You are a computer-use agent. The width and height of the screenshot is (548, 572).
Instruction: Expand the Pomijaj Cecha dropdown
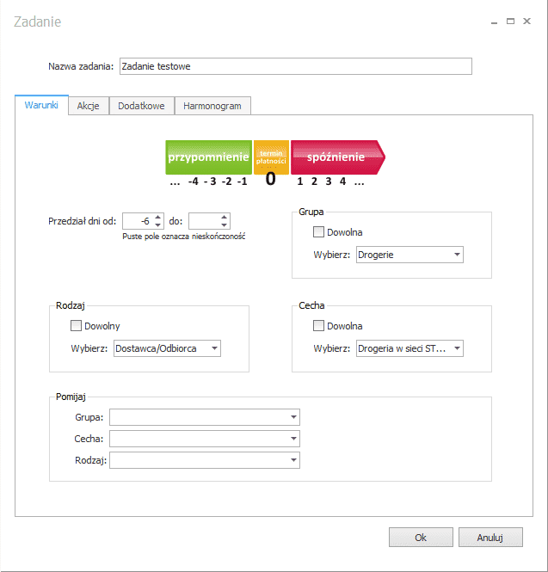tap(205, 439)
